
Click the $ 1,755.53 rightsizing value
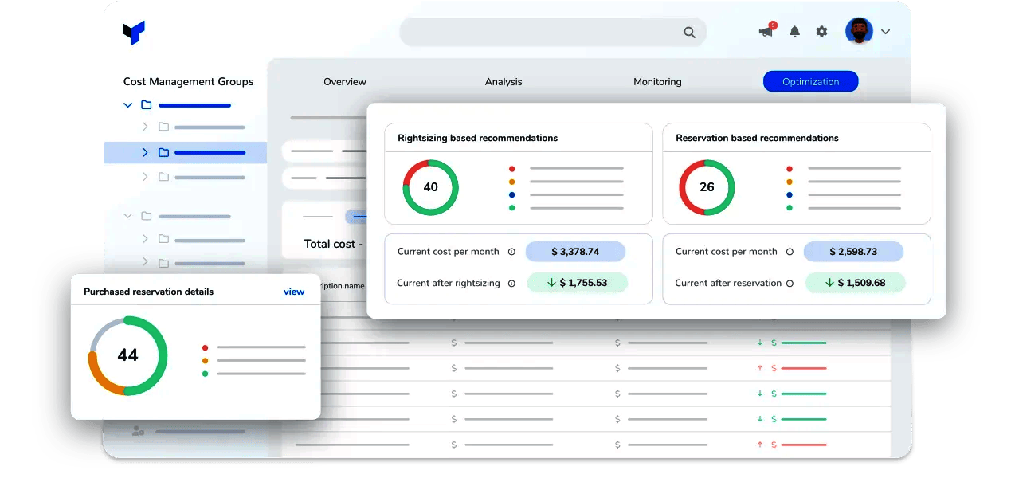[x=577, y=283]
